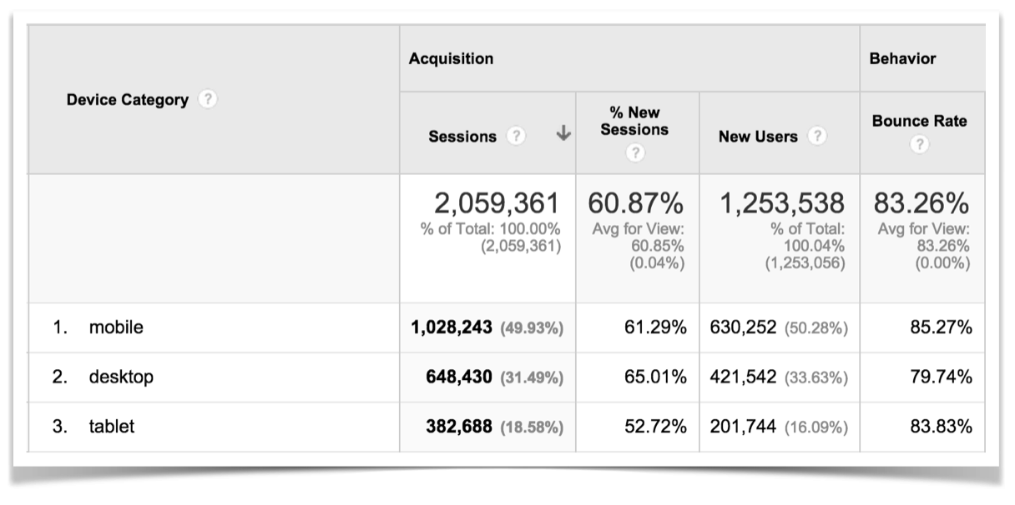Sort the table by Bounce Rate column

pos(920,120)
